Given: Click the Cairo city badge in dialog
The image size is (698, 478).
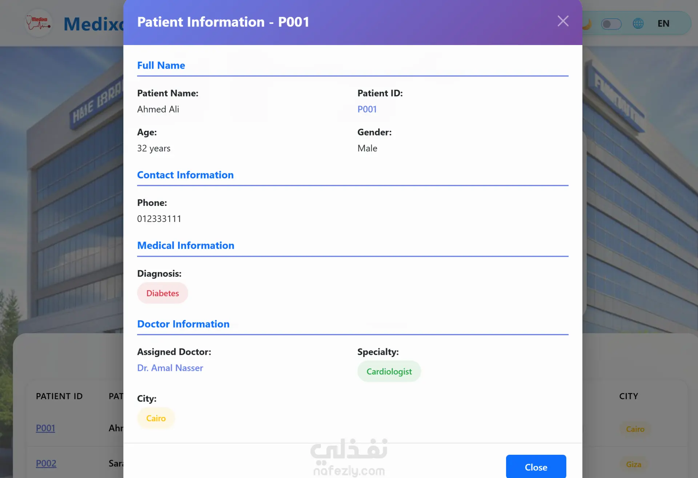Looking at the screenshot, I should click(156, 418).
